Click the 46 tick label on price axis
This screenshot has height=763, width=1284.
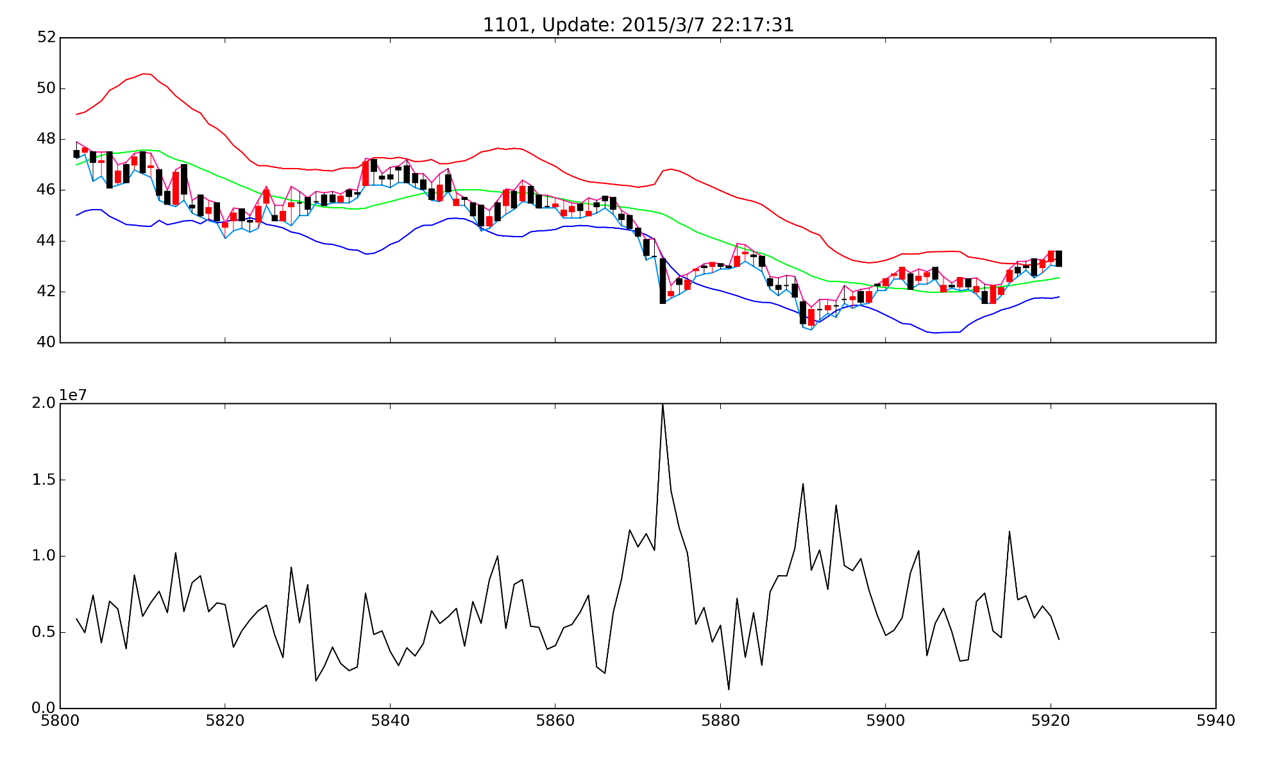click(x=47, y=190)
